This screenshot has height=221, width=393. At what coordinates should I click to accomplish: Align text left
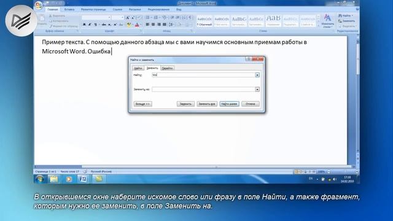[x=147, y=25]
